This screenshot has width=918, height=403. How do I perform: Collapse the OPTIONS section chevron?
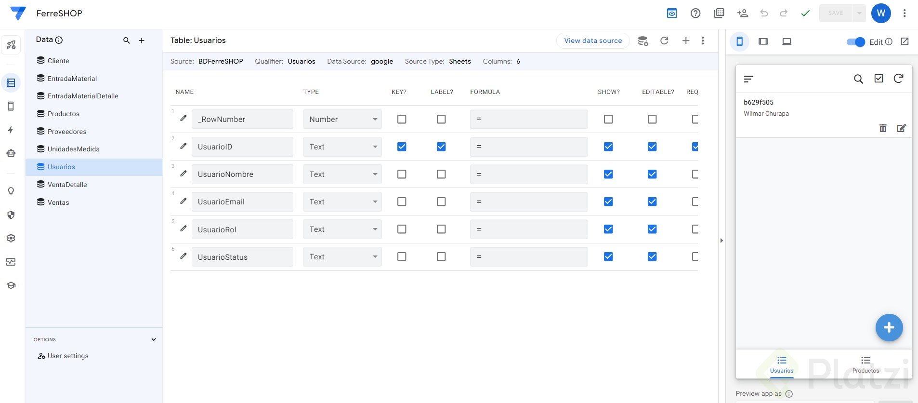coord(154,339)
